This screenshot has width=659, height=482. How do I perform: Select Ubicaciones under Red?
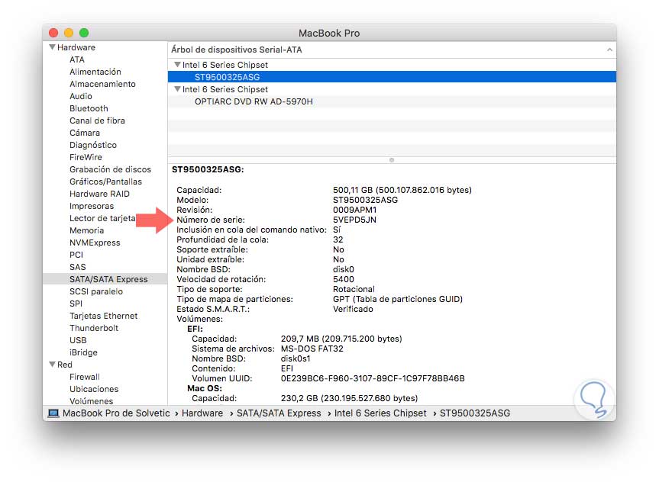[94, 389]
